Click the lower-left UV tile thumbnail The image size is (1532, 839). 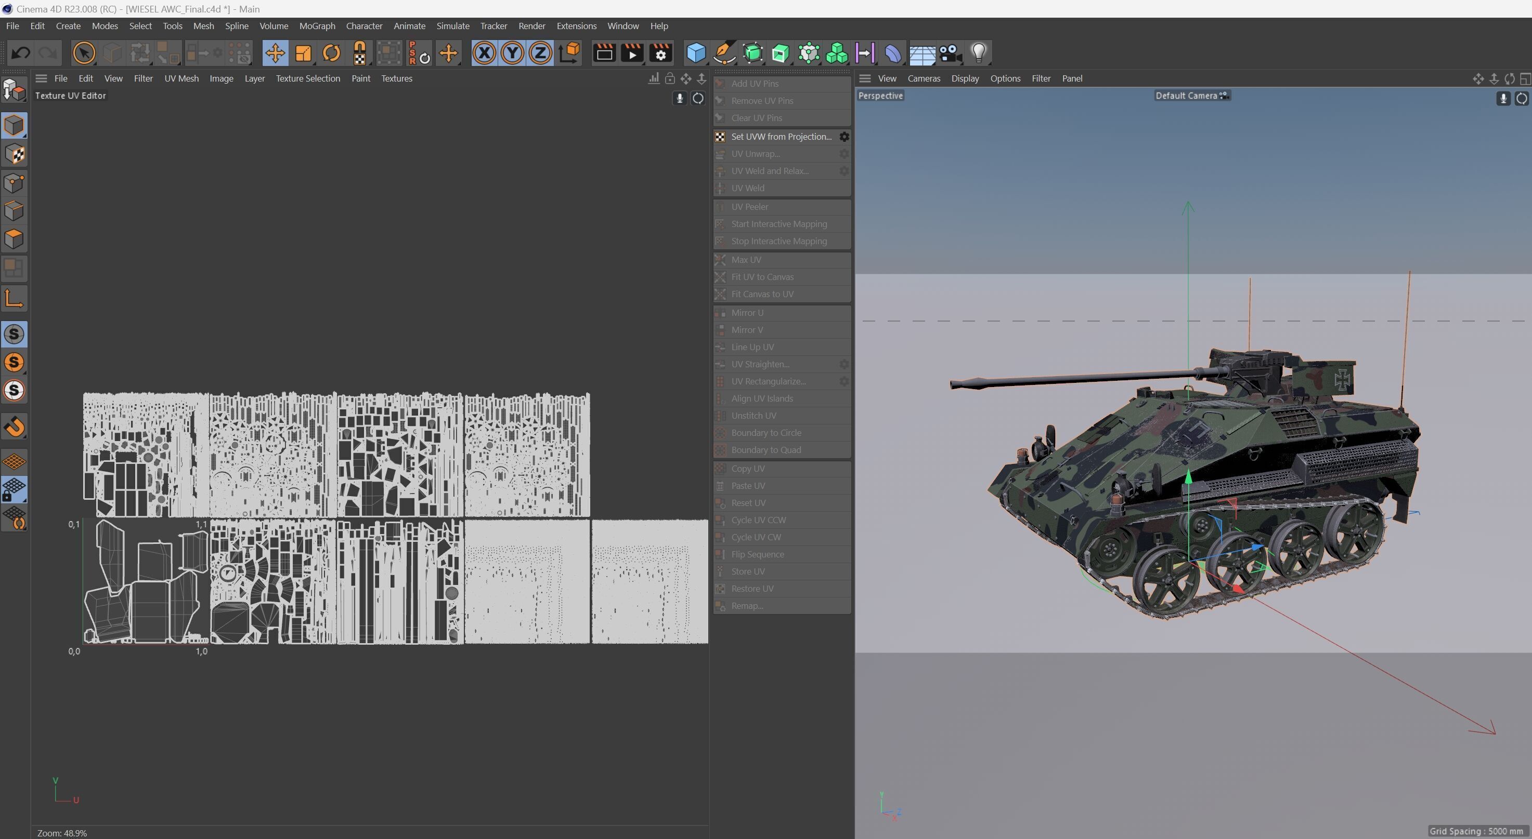pyautogui.click(x=146, y=582)
